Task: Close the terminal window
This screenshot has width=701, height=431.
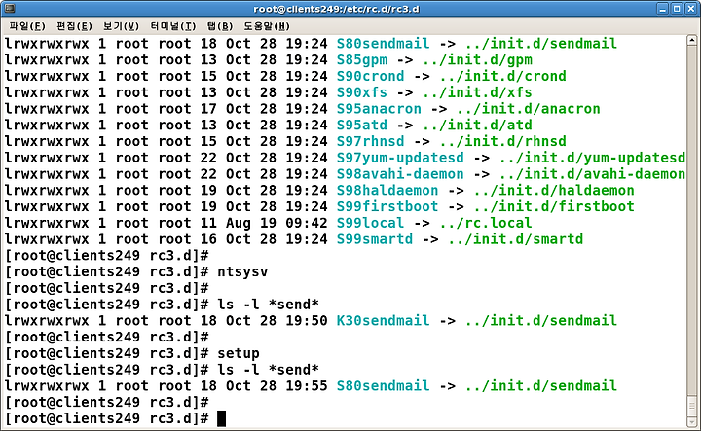Action: point(691,9)
